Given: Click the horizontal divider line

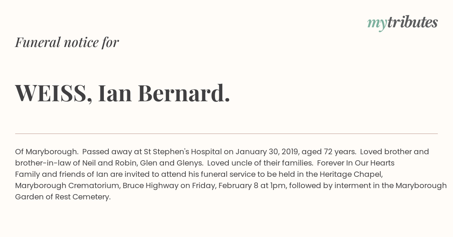Looking at the screenshot, I should point(226,134).
